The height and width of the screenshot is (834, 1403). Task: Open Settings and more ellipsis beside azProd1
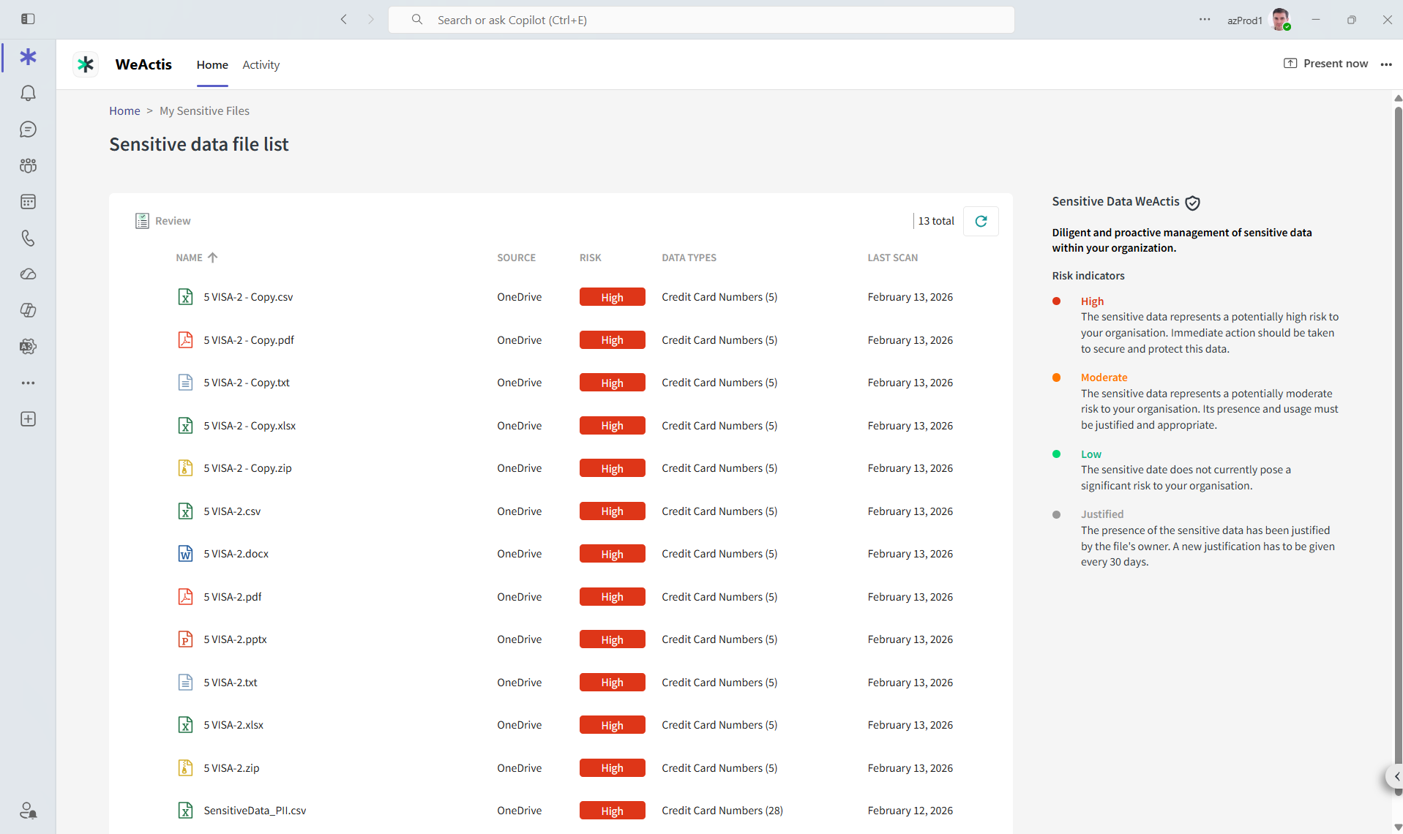(1204, 20)
